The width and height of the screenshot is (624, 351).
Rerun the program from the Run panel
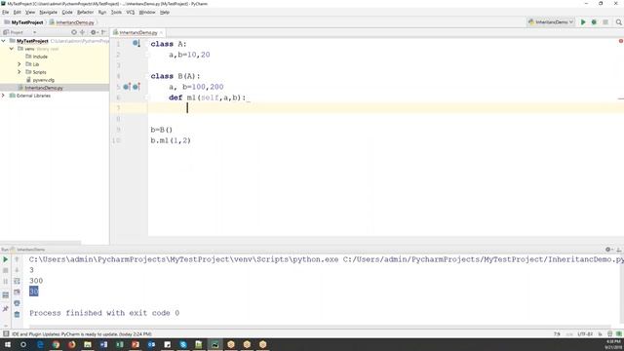pyautogui.click(x=6, y=259)
